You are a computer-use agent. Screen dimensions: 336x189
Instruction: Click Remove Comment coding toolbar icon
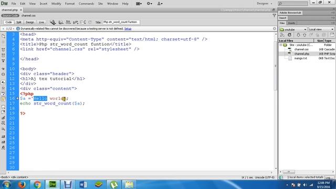[3, 112]
